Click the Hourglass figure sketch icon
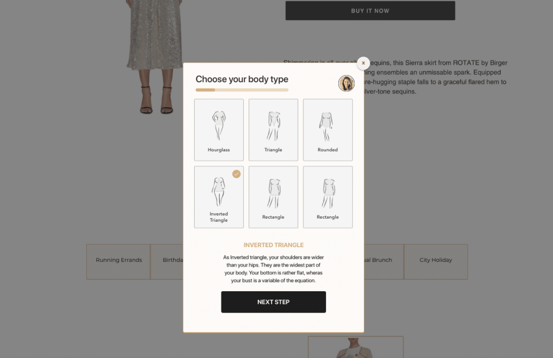Screen dimensions: 553x358 click(x=219, y=125)
